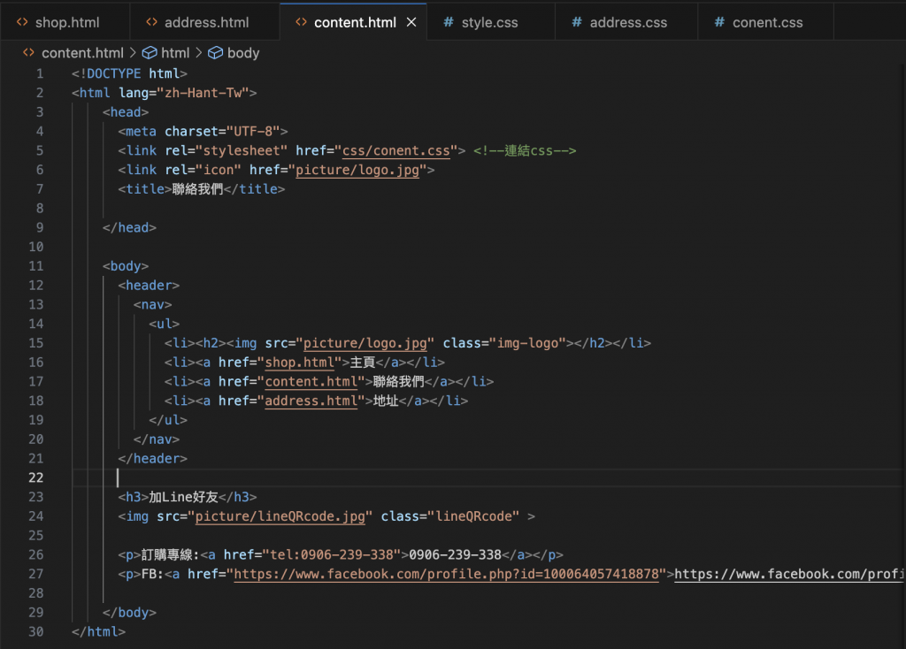The height and width of the screenshot is (649, 906).
Task: Click the cube icon beside body breadcrumb
Action: (216, 52)
